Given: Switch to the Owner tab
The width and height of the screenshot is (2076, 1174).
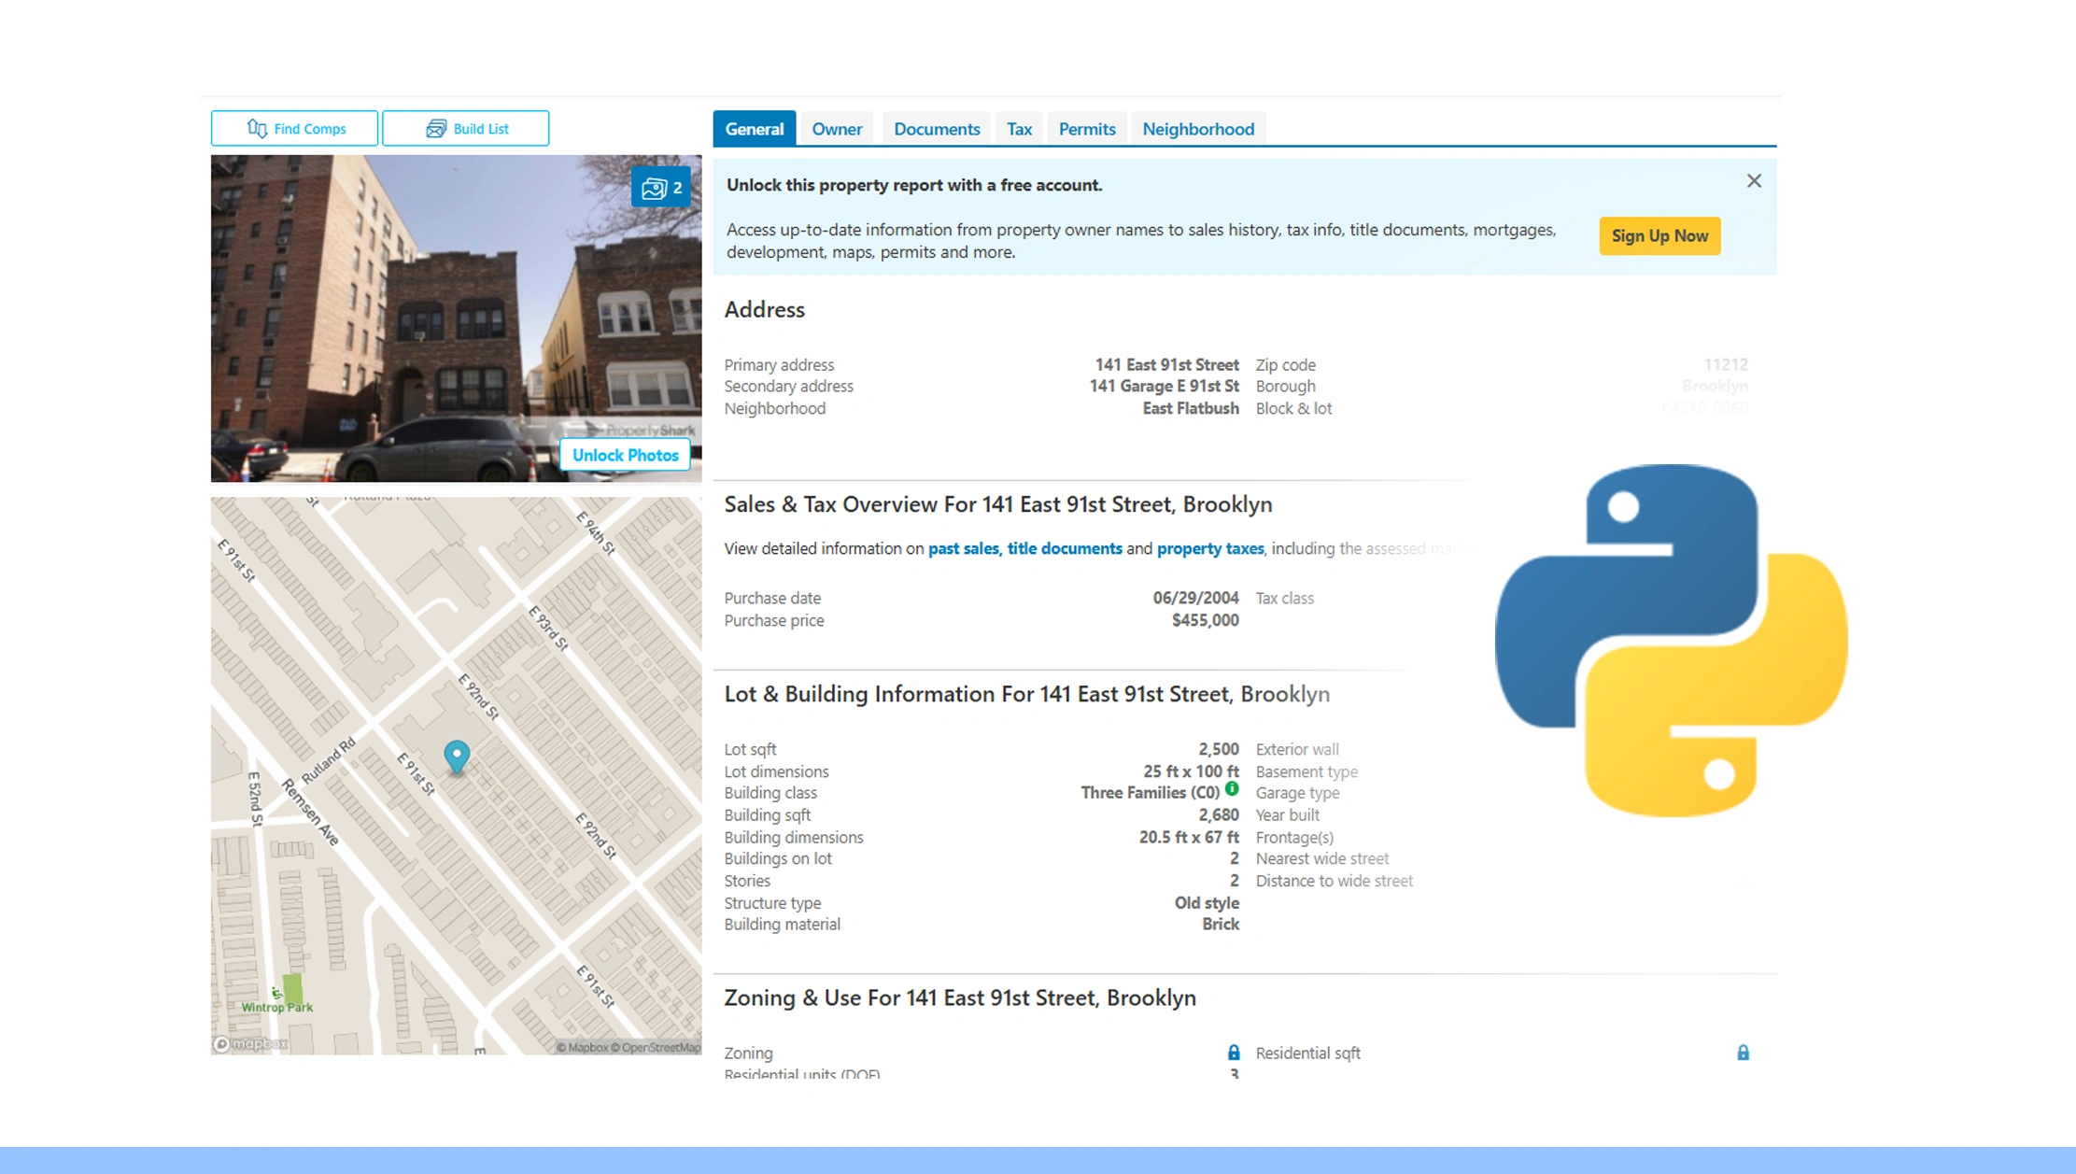Looking at the screenshot, I should (x=836, y=129).
